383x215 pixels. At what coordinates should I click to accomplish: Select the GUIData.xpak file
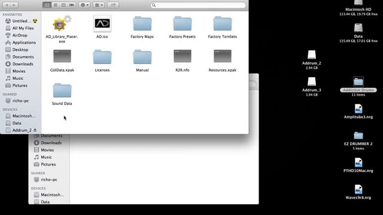click(62, 56)
